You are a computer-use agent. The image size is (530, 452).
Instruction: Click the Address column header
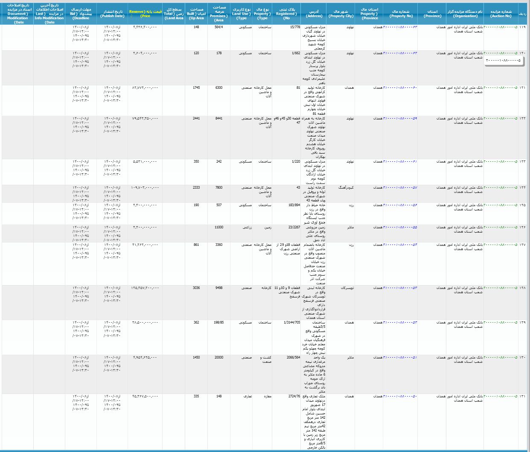pyautogui.click(x=314, y=13)
